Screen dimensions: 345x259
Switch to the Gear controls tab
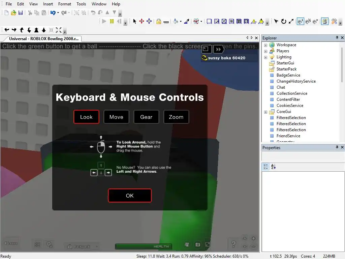146,117
